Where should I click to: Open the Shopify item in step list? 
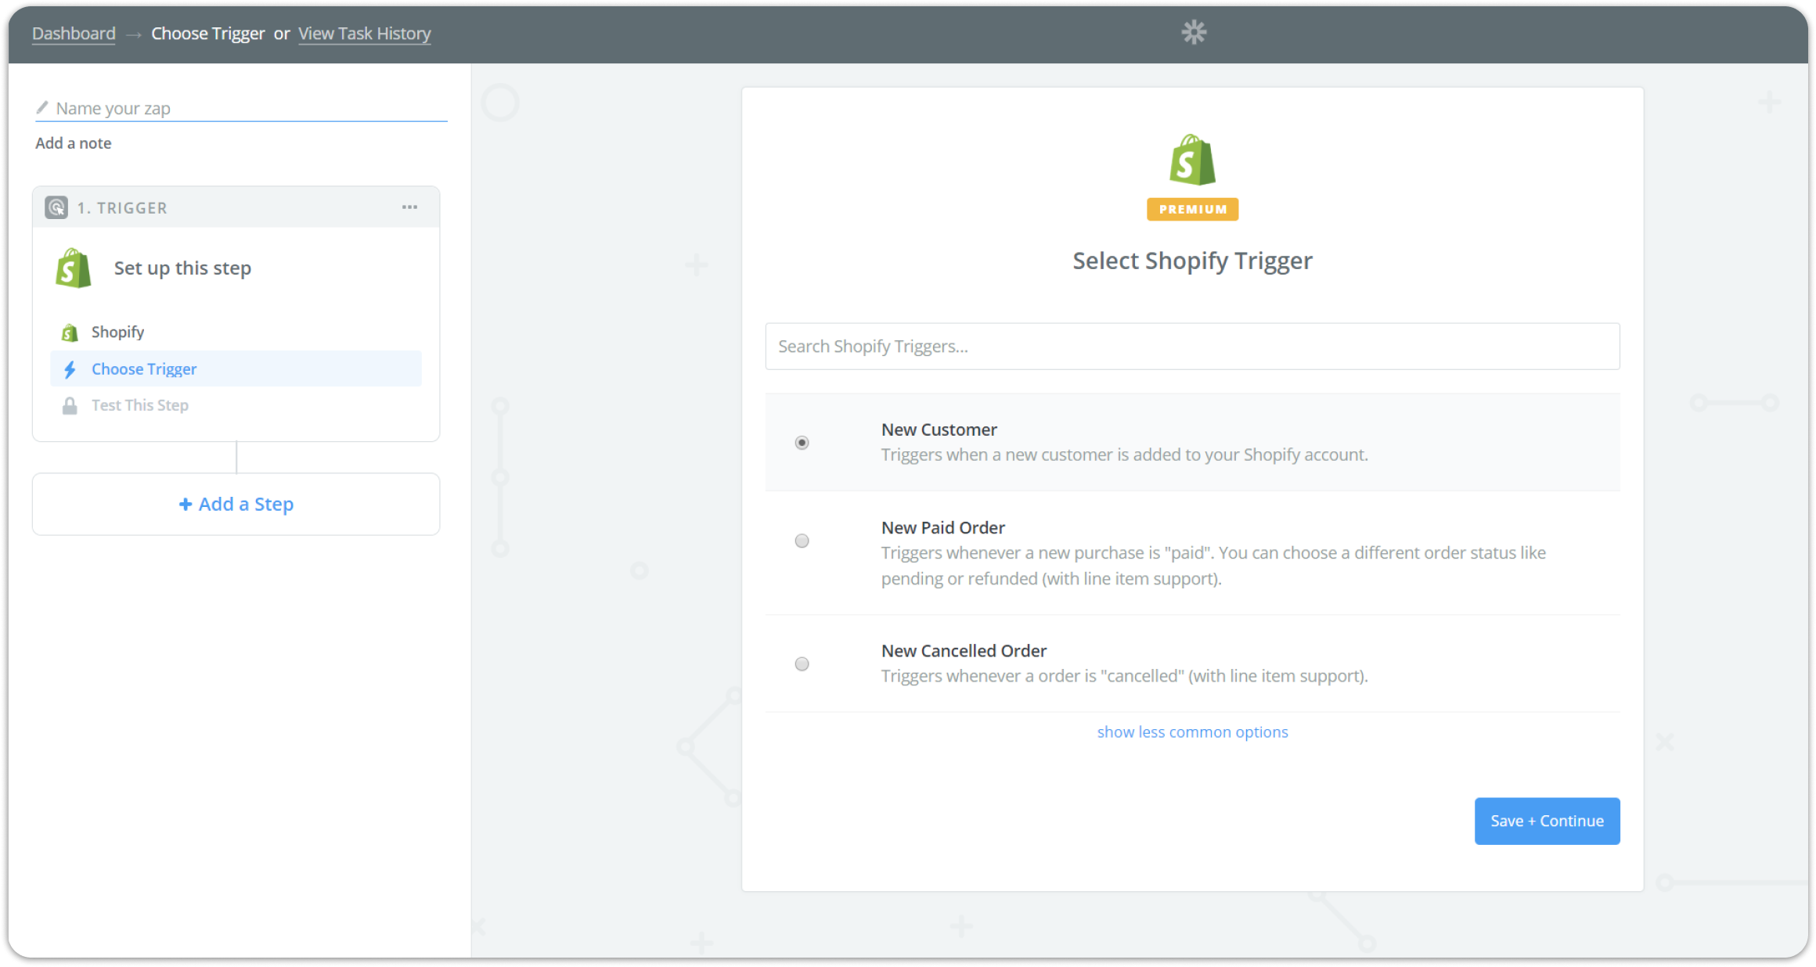tap(117, 332)
